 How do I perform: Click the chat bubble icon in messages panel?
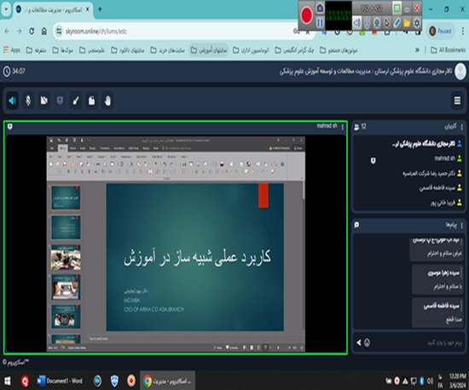[x=356, y=225]
